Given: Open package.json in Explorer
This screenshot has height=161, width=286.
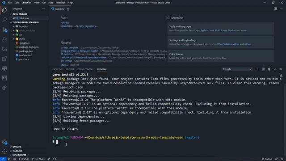Looking at the screenshot, I should point(26,51).
